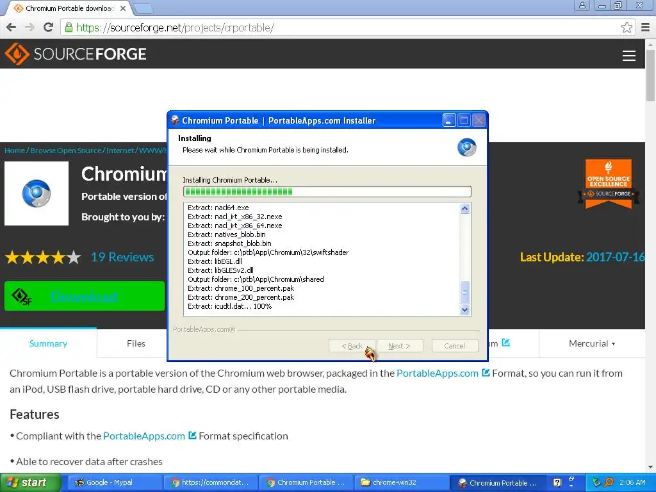Image resolution: width=656 pixels, height=492 pixels.
Task: Click the installer log scrollbar thumb
Action: point(465,292)
